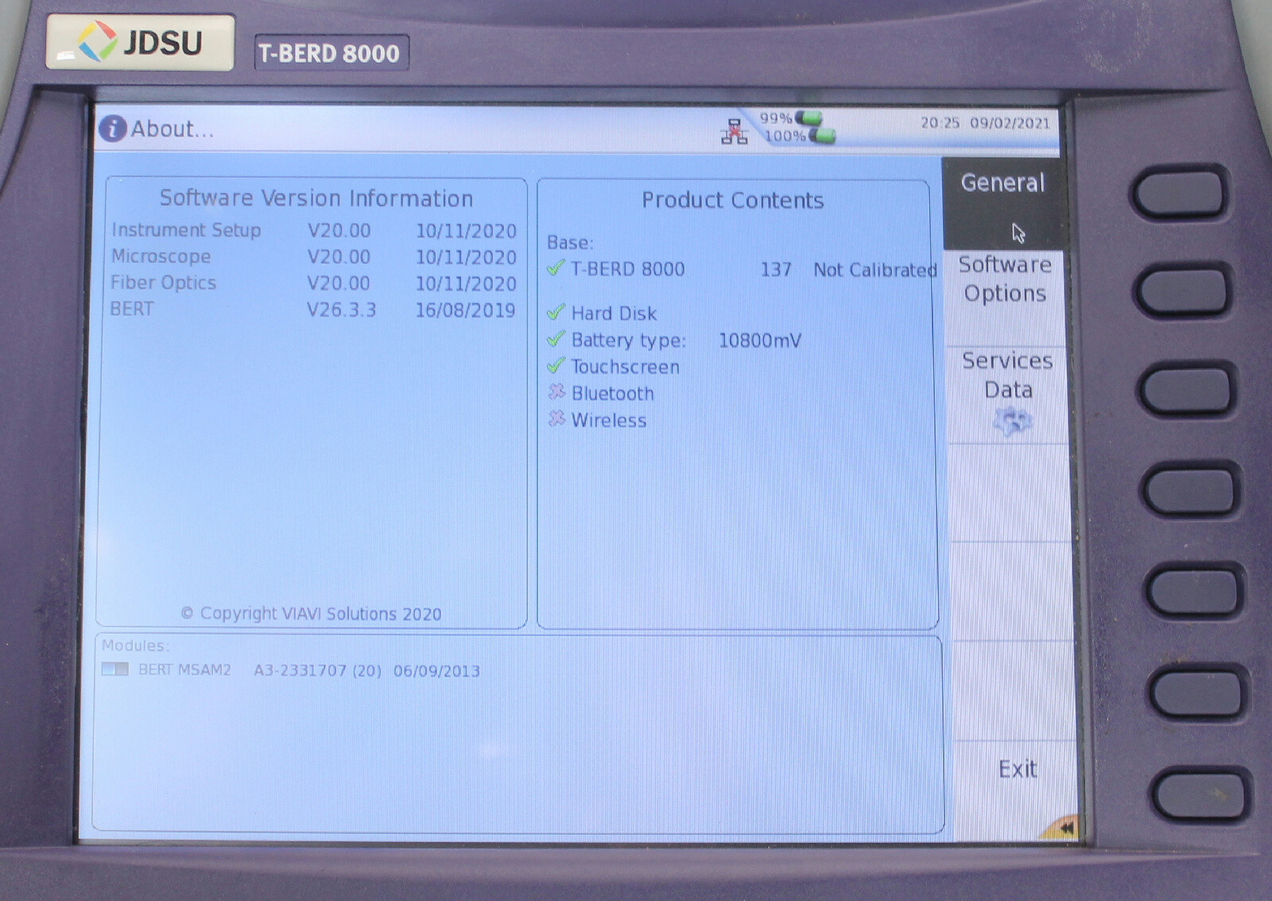Select the General tab

[1003, 203]
